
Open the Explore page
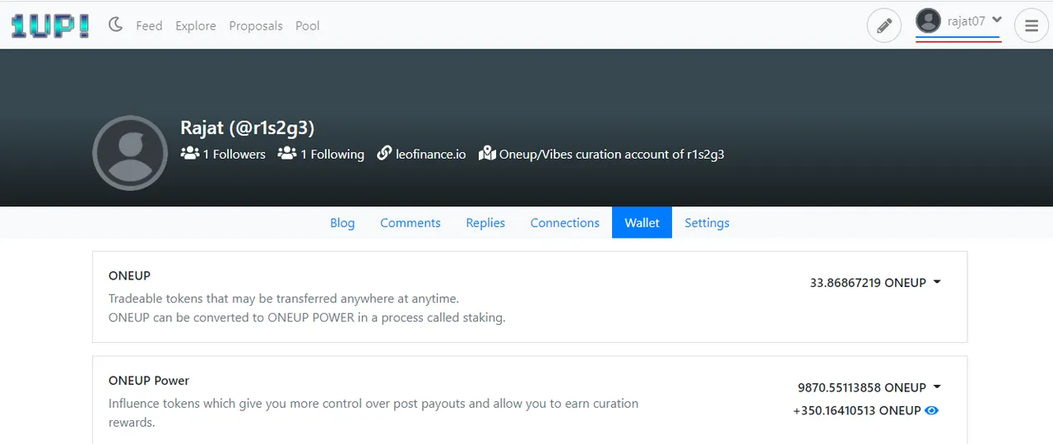coord(196,25)
